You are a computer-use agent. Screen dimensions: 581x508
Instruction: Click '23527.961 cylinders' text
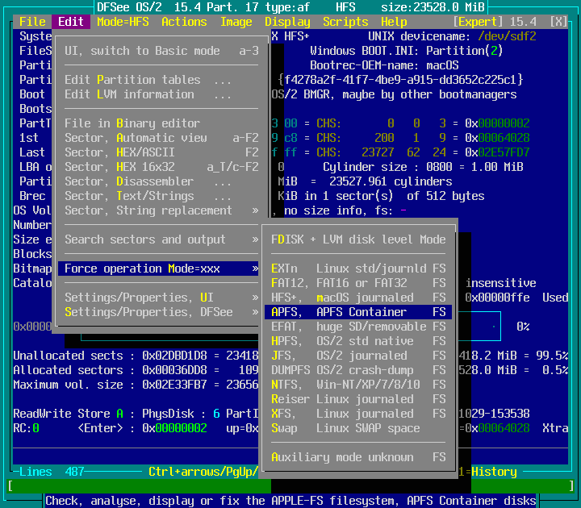pos(391,181)
